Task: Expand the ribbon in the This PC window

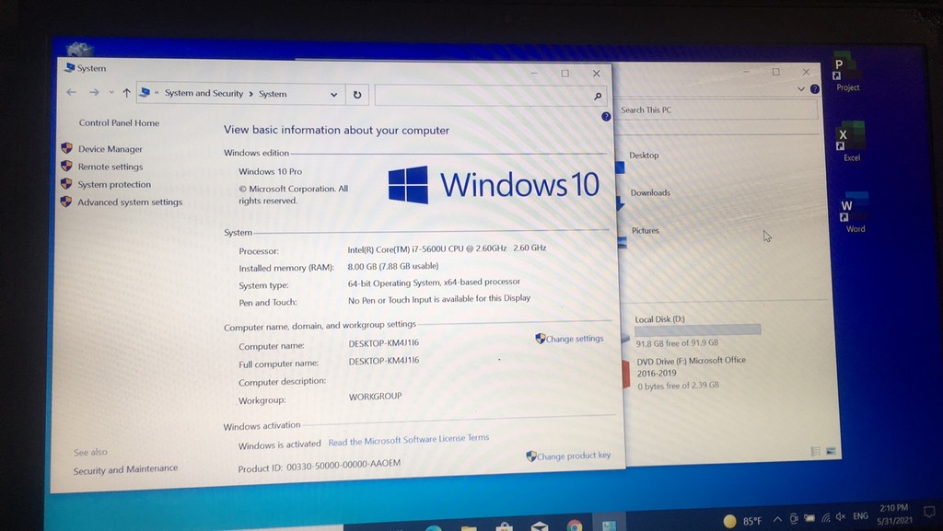Action: click(x=801, y=89)
